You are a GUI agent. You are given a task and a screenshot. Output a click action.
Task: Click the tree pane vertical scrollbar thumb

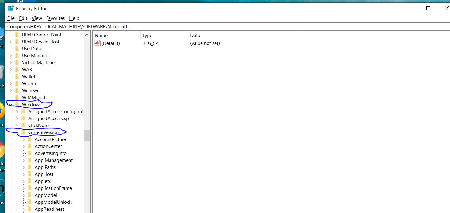[x=87, y=135]
